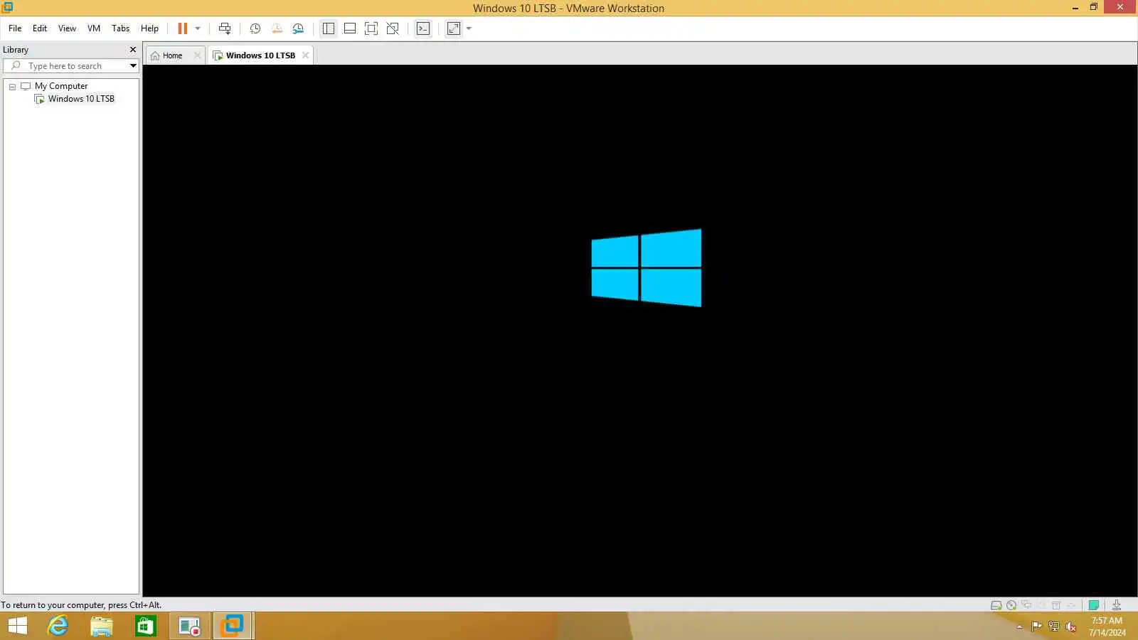Open File Explorer from the taskbar
Image resolution: width=1138 pixels, height=640 pixels.
pyautogui.click(x=102, y=626)
